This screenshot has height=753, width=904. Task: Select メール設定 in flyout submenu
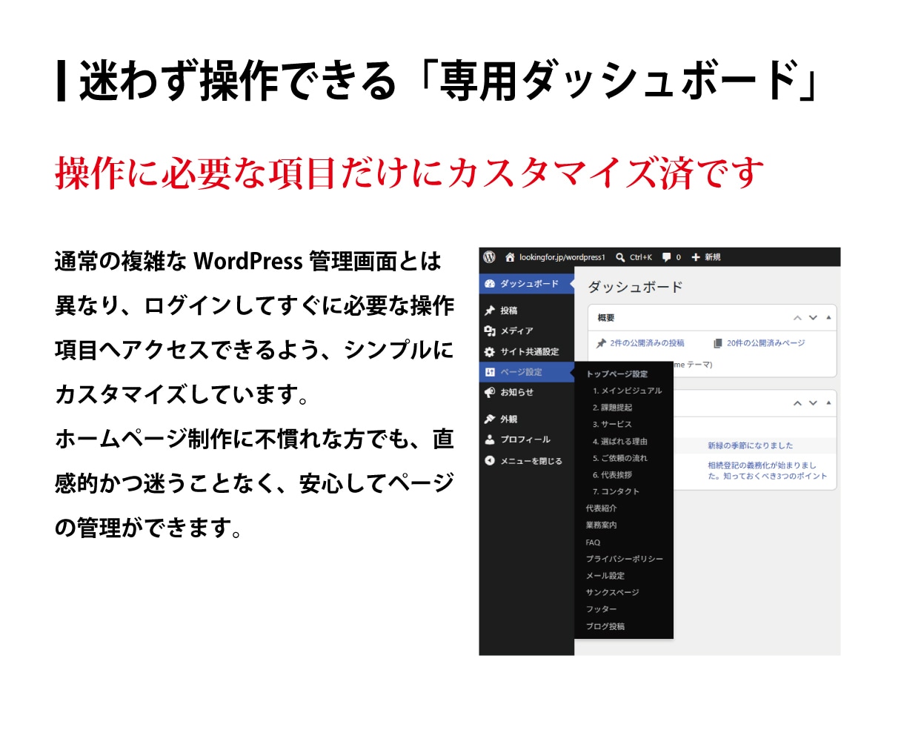pyautogui.click(x=605, y=576)
